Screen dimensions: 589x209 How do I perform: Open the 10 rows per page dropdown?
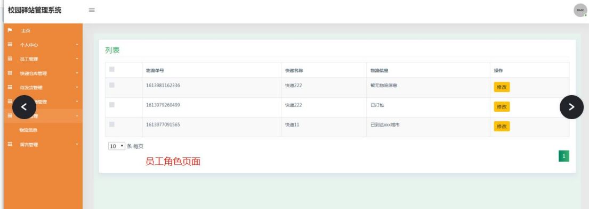pyautogui.click(x=116, y=146)
